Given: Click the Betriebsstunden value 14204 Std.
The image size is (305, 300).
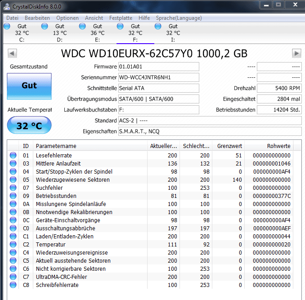Looking at the screenshot, I should (279, 110).
